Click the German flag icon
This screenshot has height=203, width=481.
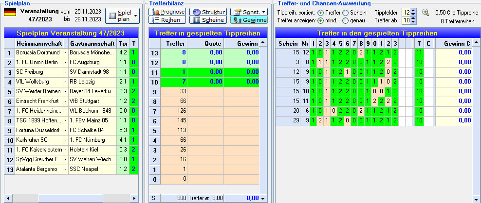(10, 12)
